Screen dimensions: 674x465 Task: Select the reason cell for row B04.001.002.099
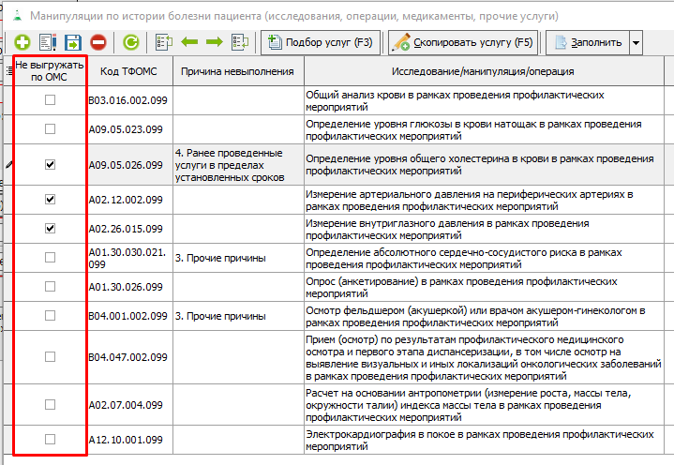click(x=236, y=317)
